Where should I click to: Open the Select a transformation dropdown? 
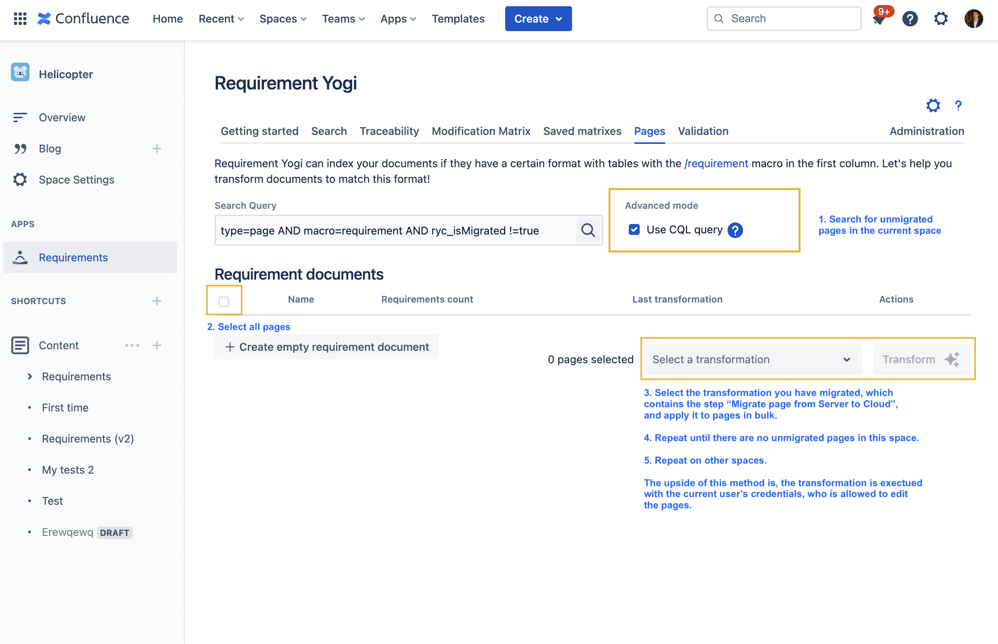[x=753, y=360]
